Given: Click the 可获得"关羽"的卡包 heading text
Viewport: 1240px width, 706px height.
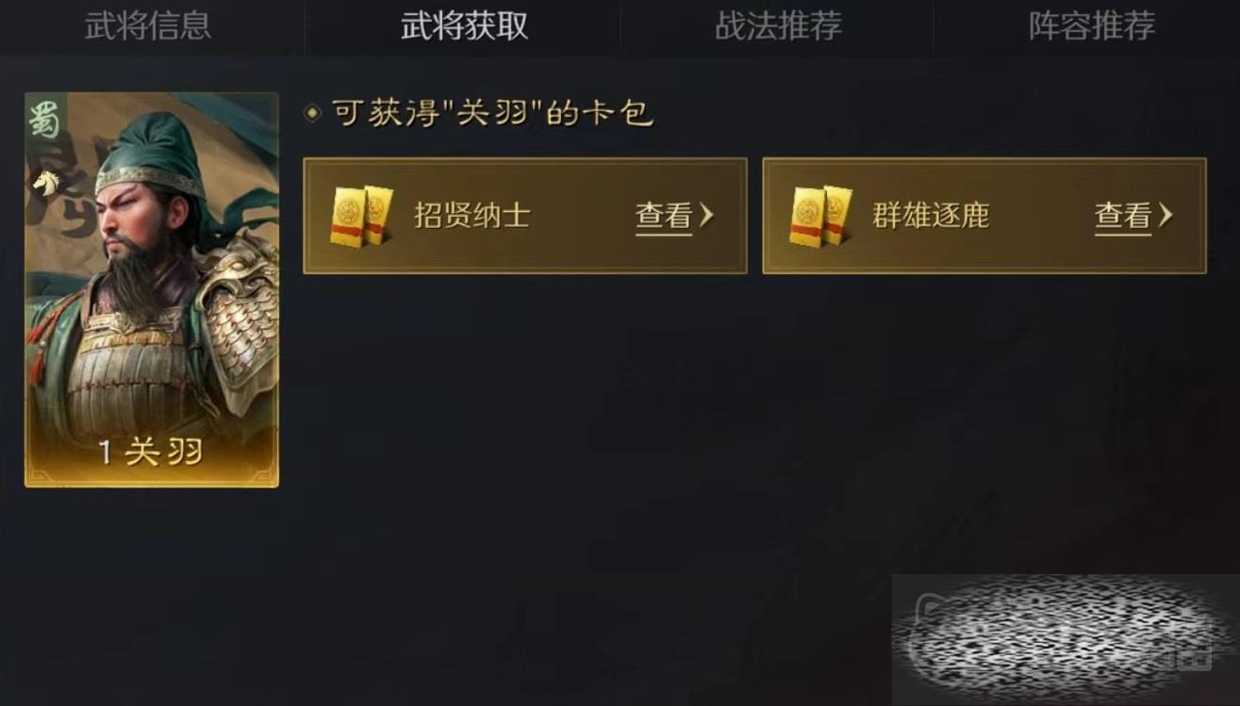Looking at the screenshot, I should (x=491, y=115).
